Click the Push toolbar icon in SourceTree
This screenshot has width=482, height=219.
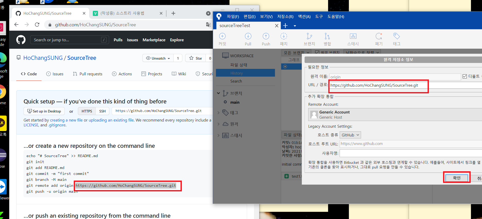(x=266, y=36)
